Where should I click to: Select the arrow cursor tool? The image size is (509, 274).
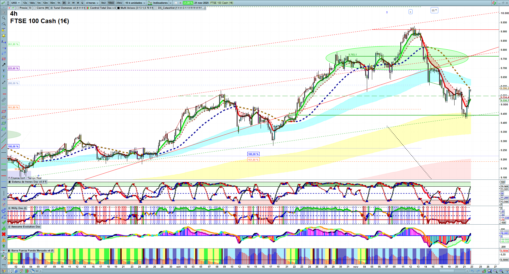(x=4, y=12)
